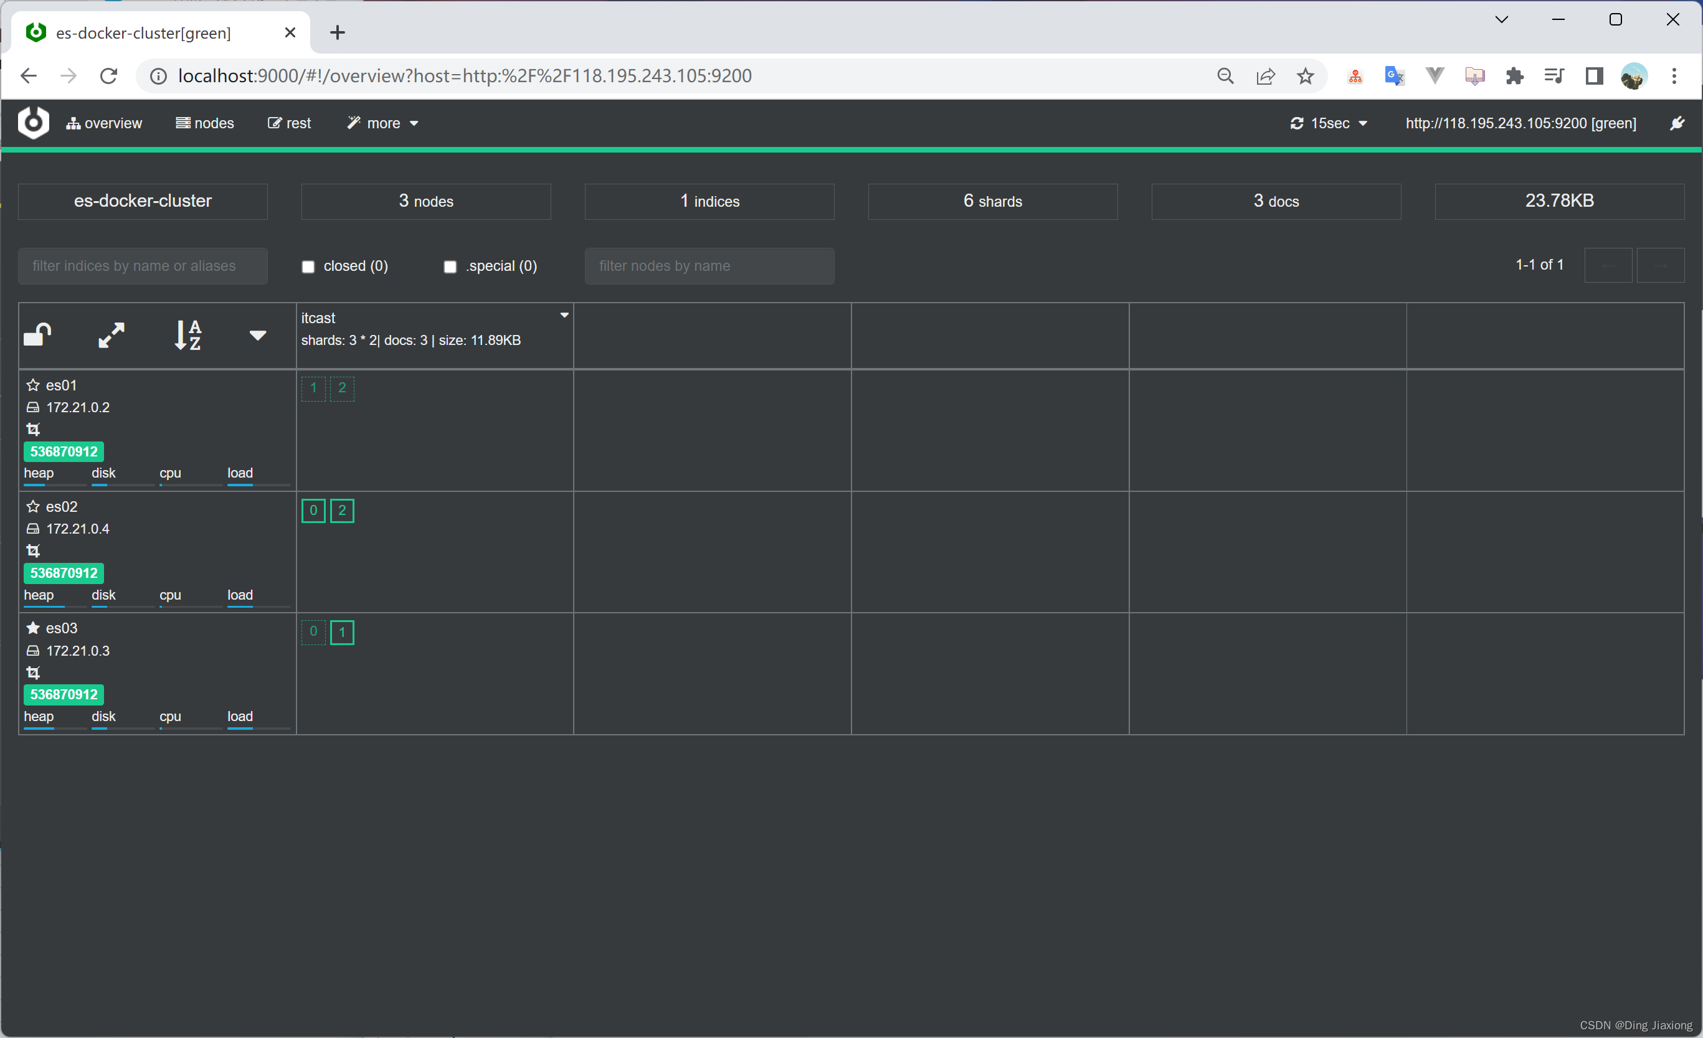Sort nodes with the A-Z icon

pos(187,335)
